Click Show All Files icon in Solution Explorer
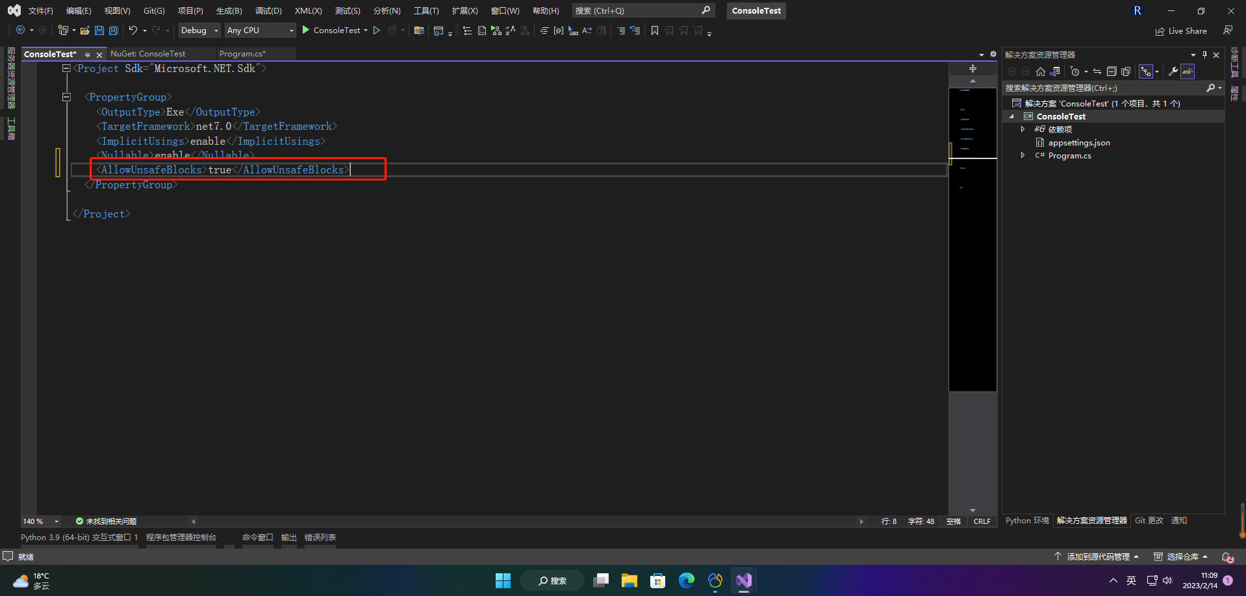The width and height of the screenshot is (1246, 596). click(x=1126, y=71)
